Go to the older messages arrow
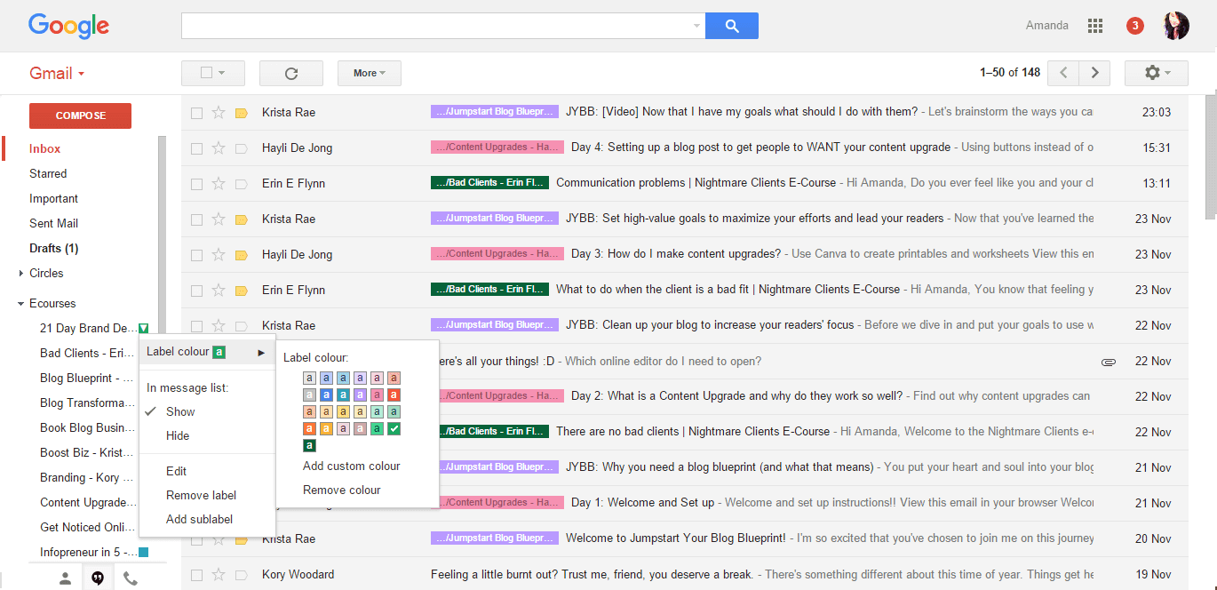 point(1095,73)
